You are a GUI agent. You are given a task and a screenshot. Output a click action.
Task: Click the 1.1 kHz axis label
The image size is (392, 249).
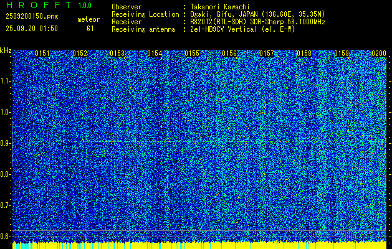4,81
